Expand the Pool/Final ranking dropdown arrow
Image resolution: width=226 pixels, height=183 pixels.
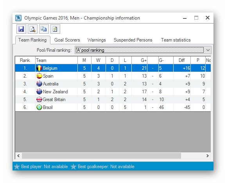(x=208, y=50)
